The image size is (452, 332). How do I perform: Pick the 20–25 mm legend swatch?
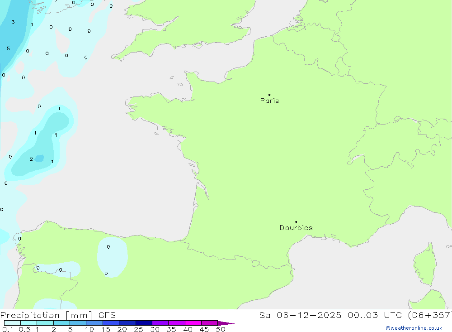click(127, 323)
